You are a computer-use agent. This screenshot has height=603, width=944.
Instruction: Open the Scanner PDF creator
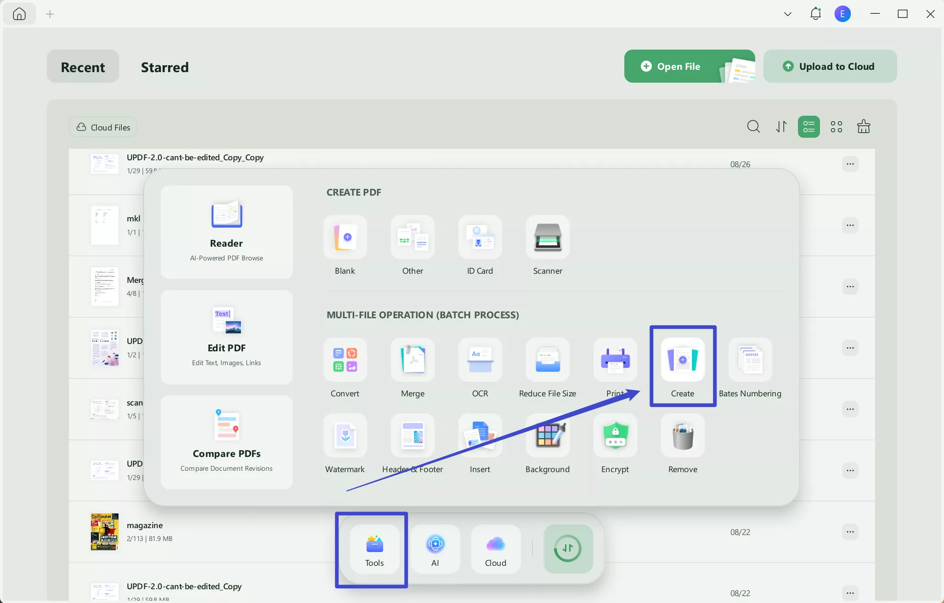point(548,237)
